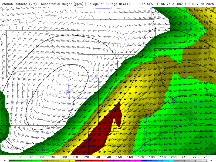This screenshot has width=216, height=162.
Task: Click the '120' color bar label
Action: [x=86, y=157]
